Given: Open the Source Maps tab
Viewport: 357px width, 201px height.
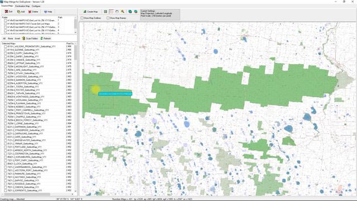Looking at the screenshot, I should pyautogui.click(x=7, y=6).
